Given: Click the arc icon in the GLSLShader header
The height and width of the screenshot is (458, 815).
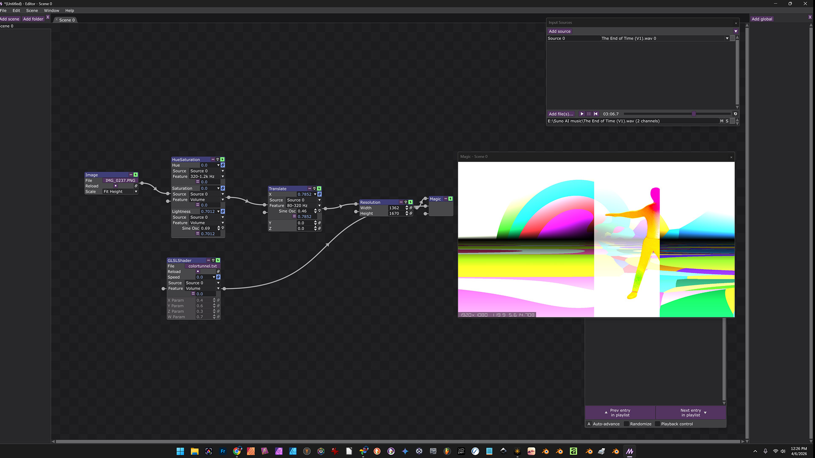Looking at the screenshot, I should click(213, 260).
